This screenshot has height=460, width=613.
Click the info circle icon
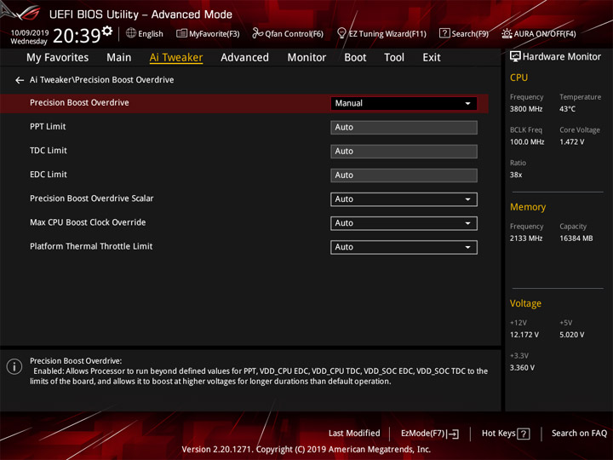(x=14, y=367)
